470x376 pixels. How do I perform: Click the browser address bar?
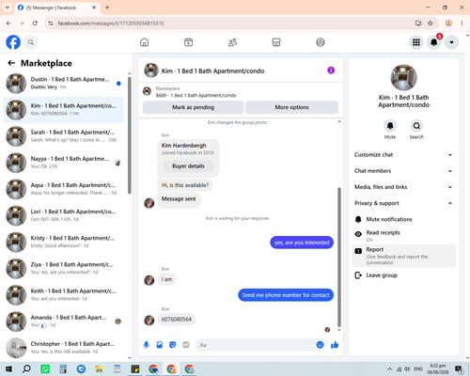point(232,23)
